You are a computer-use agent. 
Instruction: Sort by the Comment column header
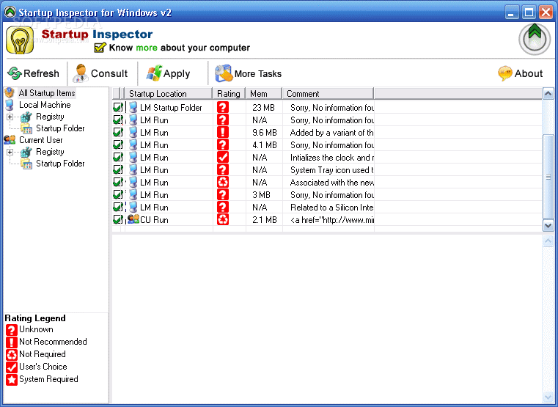[328, 94]
